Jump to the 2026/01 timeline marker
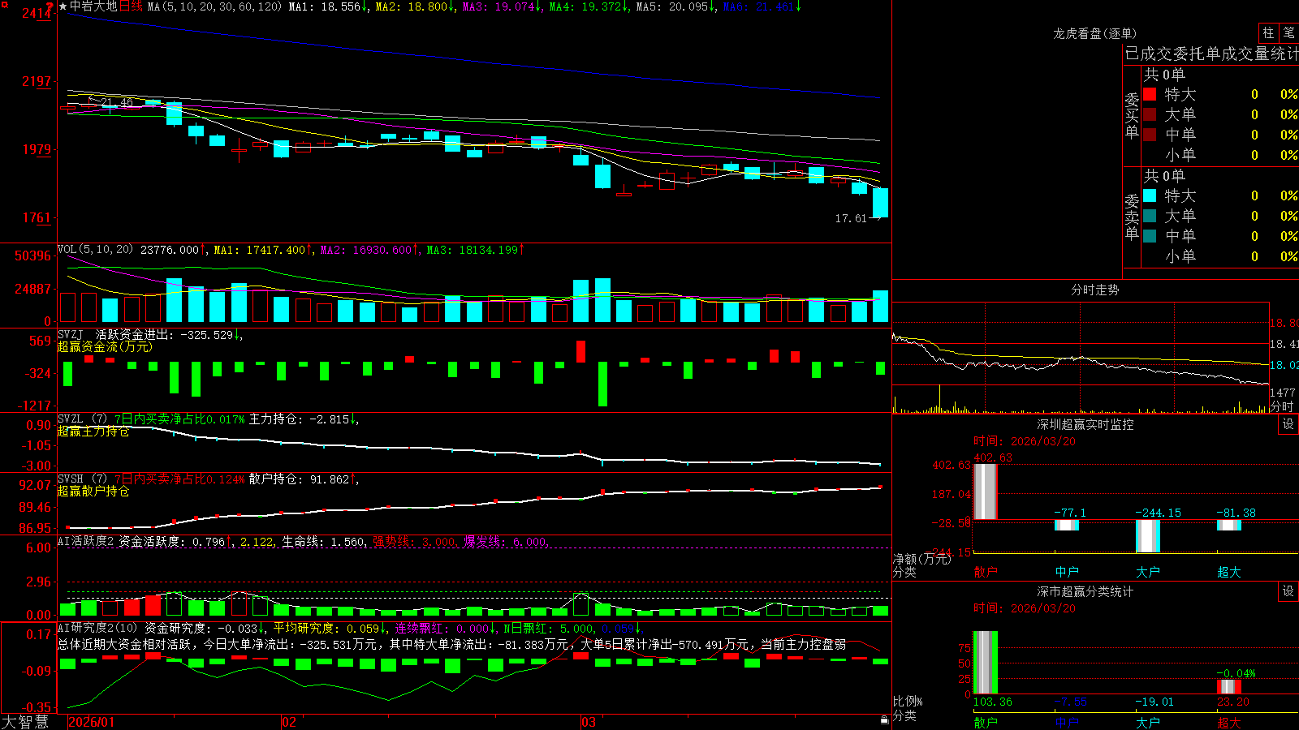Image resolution: width=1299 pixels, height=730 pixels. point(92,722)
